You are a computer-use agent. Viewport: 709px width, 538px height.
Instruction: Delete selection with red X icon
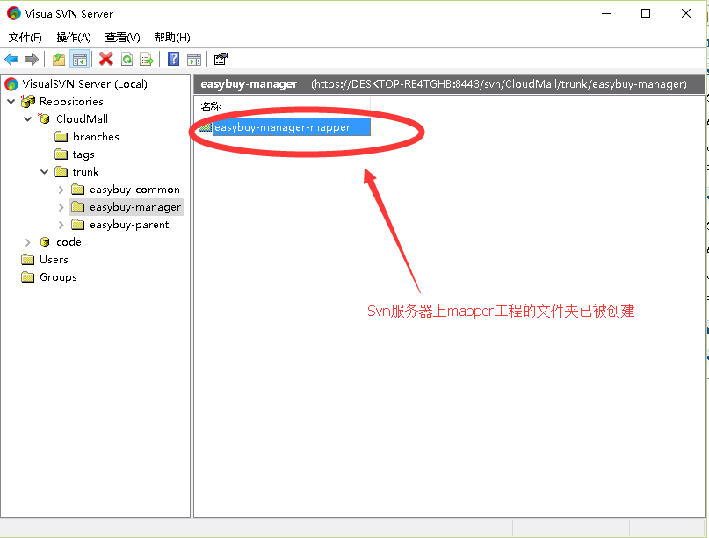point(106,59)
